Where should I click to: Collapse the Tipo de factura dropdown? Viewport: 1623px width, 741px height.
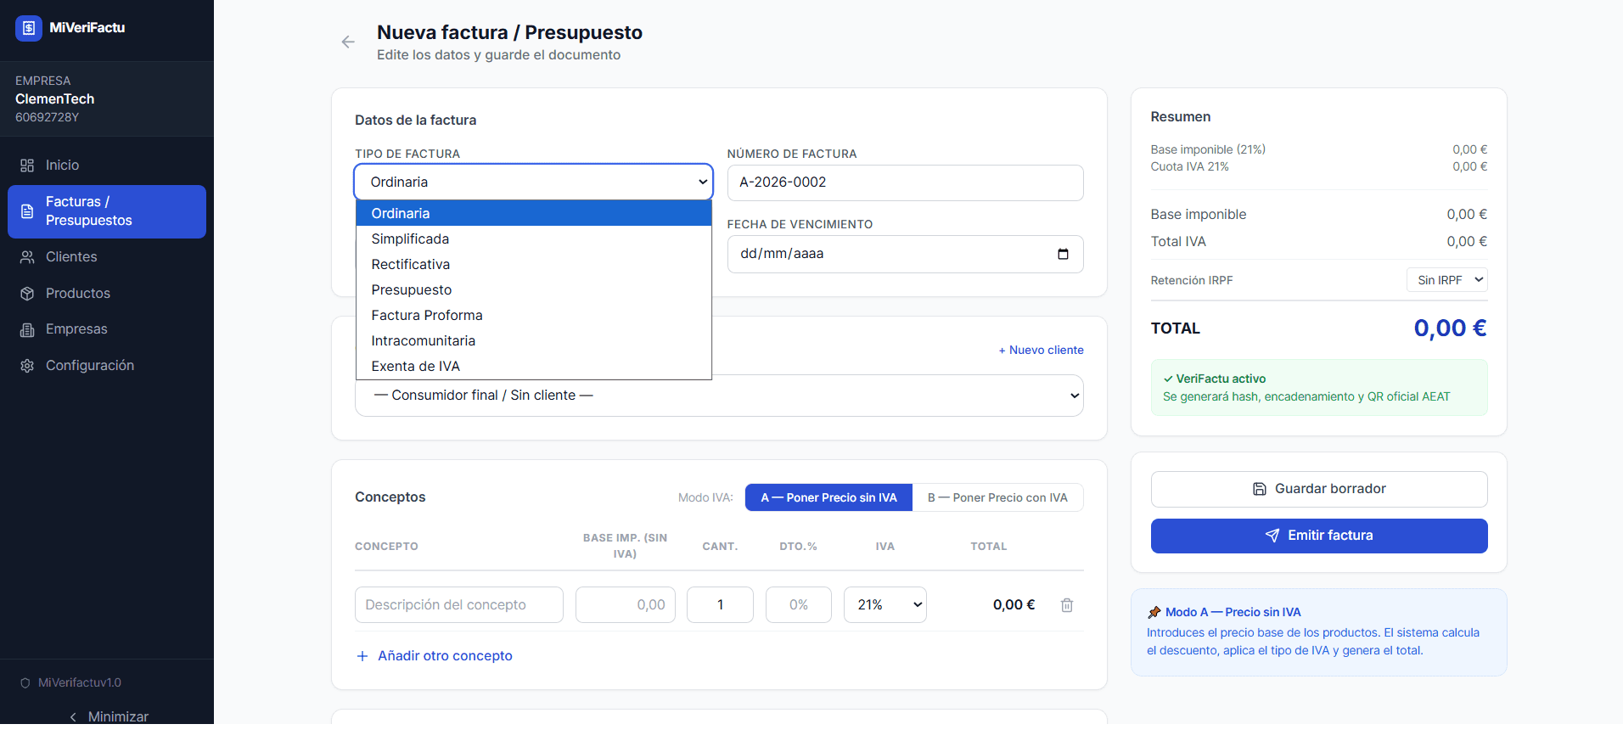(533, 182)
